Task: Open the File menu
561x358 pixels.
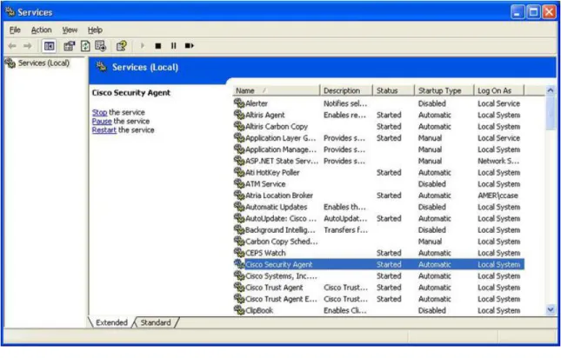Action: tap(15, 30)
